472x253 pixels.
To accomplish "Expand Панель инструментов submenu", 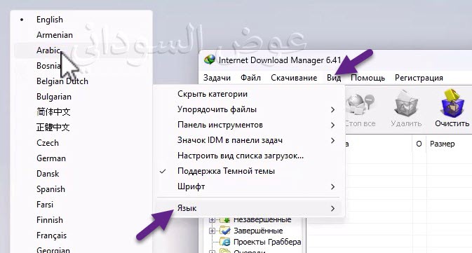I will 249,125.
